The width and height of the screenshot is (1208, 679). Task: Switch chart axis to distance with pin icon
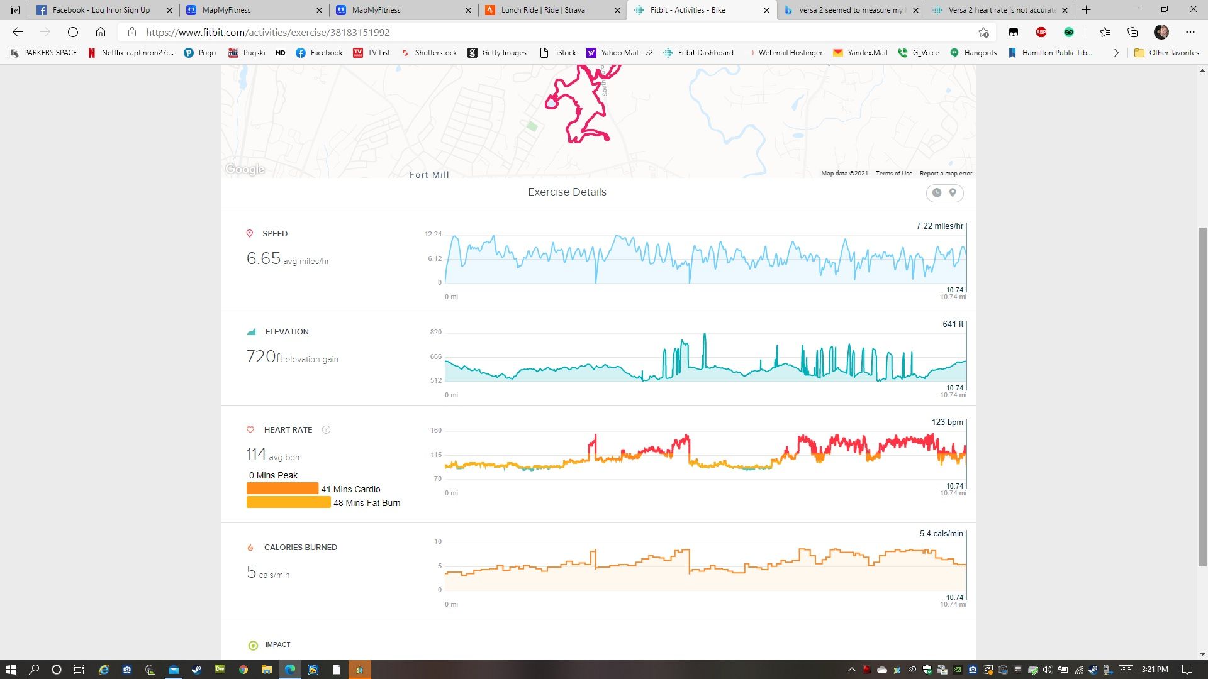953,193
